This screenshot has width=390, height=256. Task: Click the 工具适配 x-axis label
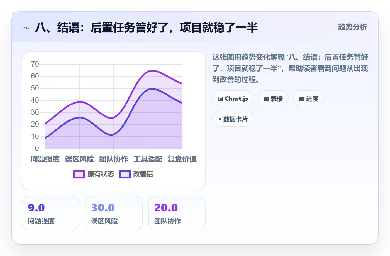[148, 159]
